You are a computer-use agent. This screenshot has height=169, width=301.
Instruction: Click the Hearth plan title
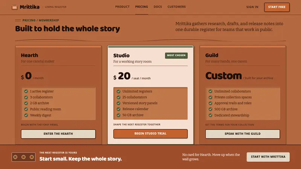pyautogui.click(x=29, y=55)
